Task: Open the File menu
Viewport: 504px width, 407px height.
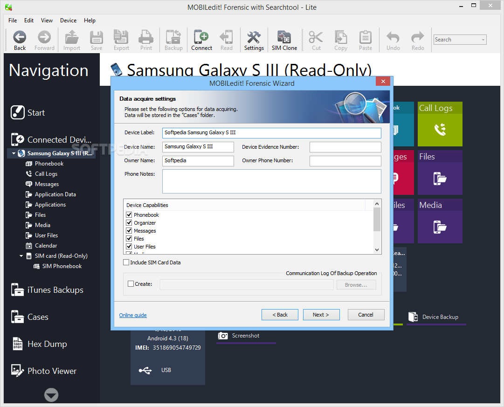Action: [13, 20]
